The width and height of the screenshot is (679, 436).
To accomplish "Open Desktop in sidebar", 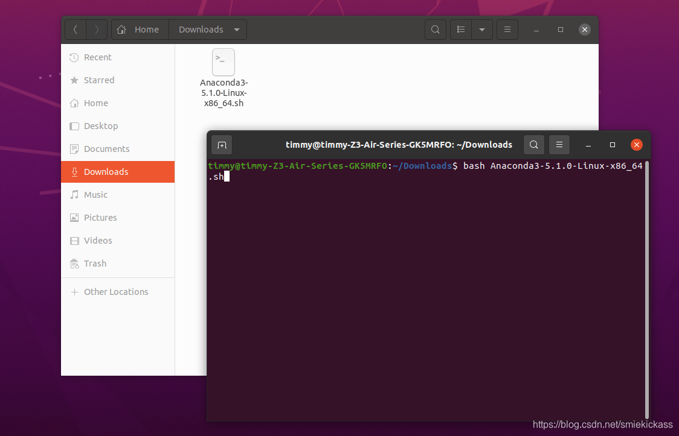I will pyautogui.click(x=118, y=126).
